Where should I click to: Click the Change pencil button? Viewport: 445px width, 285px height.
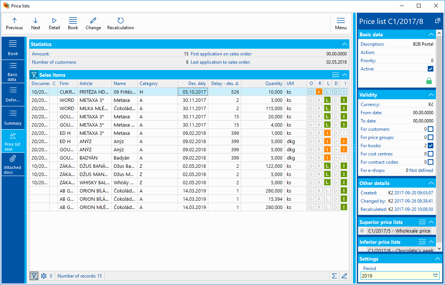pyautogui.click(x=93, y=24)
